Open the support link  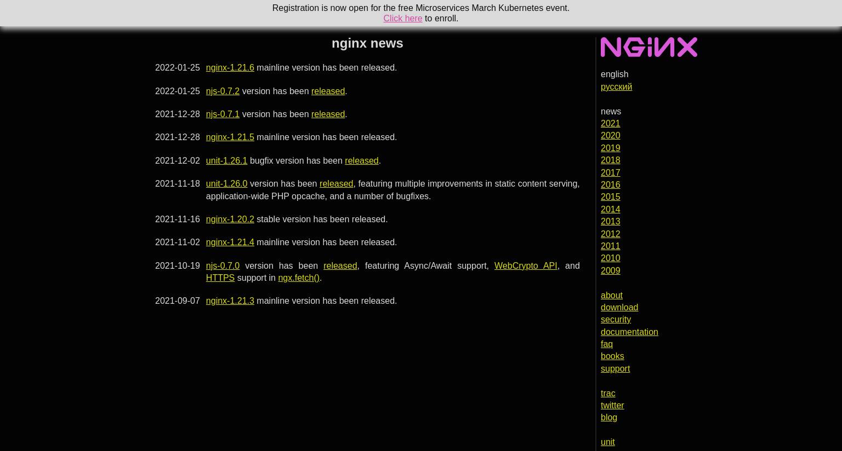tap(615, 368)
